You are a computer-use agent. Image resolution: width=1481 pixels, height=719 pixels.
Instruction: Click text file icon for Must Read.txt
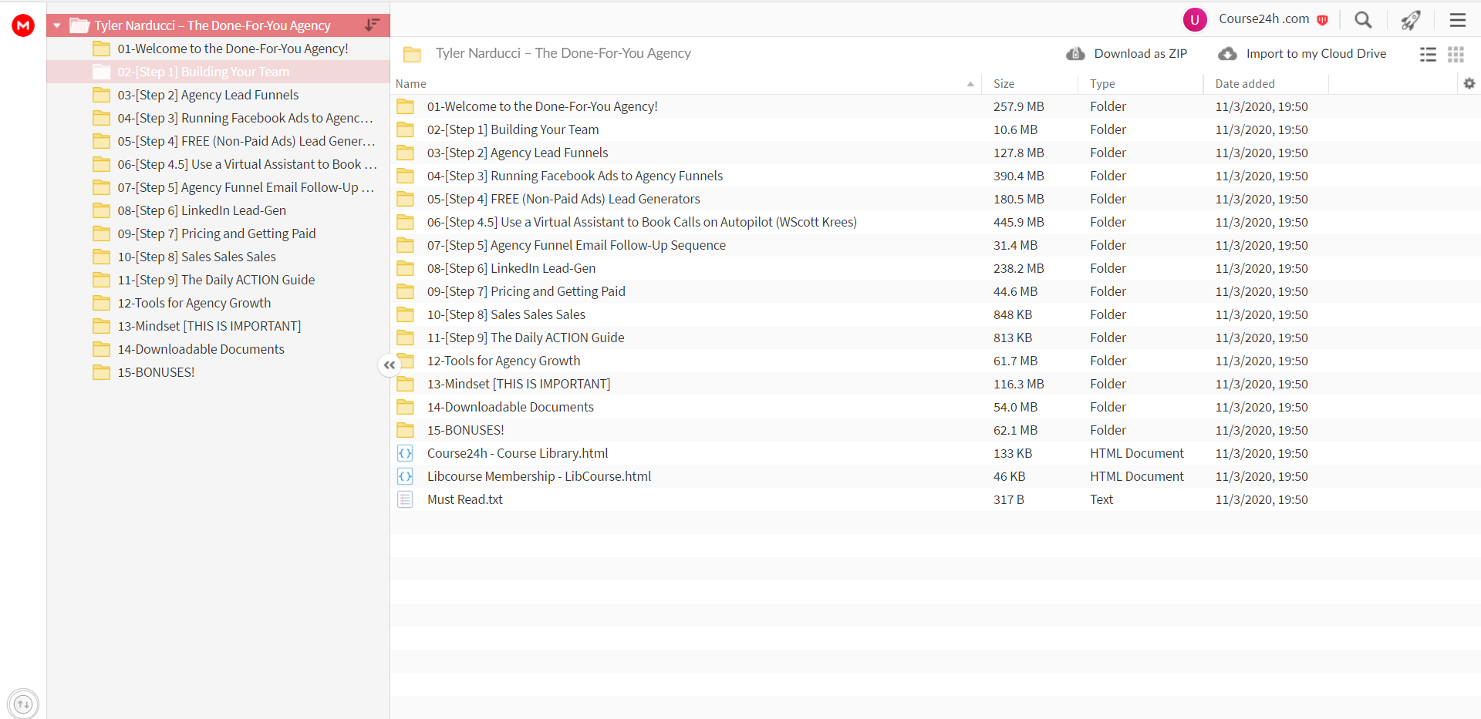tap(405, 499)
